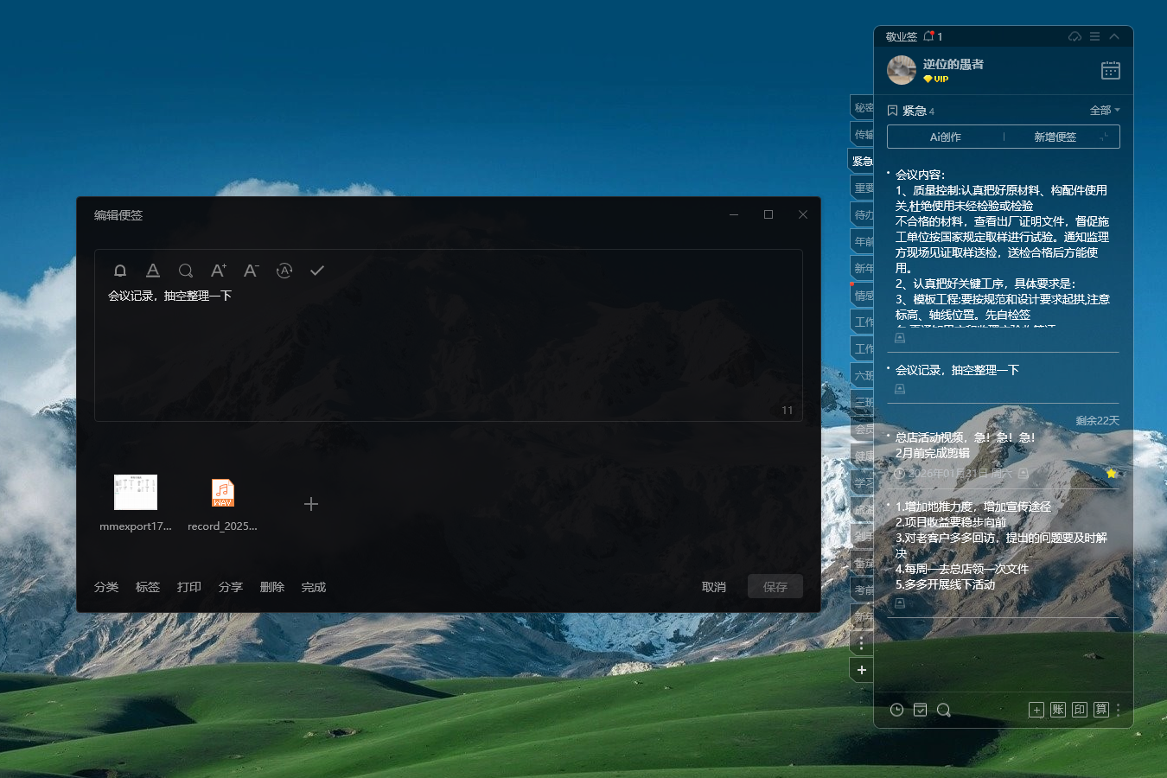
Task: Open the hamburger menu in panel header
Action: point(1094,36)
